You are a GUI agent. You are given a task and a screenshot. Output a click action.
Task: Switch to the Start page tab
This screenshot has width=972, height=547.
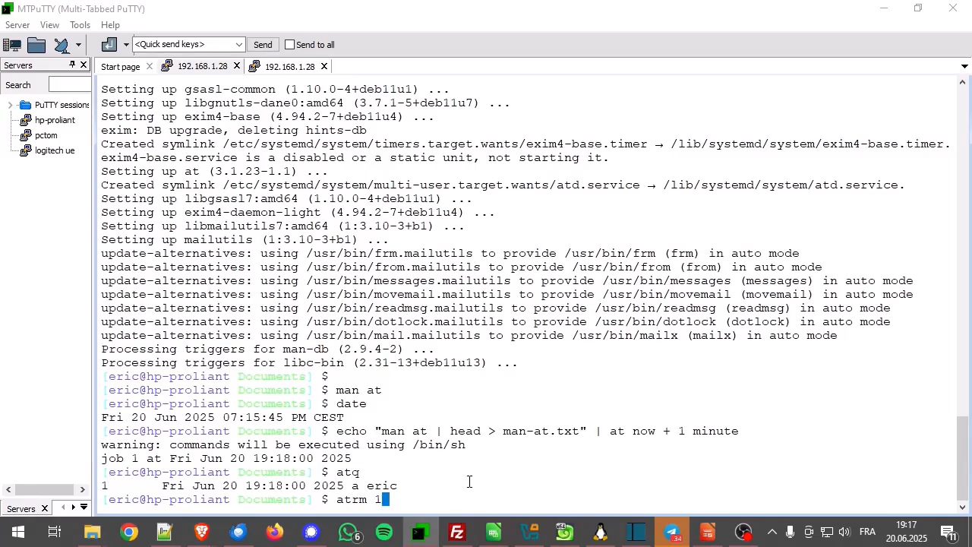coord(120,66)
